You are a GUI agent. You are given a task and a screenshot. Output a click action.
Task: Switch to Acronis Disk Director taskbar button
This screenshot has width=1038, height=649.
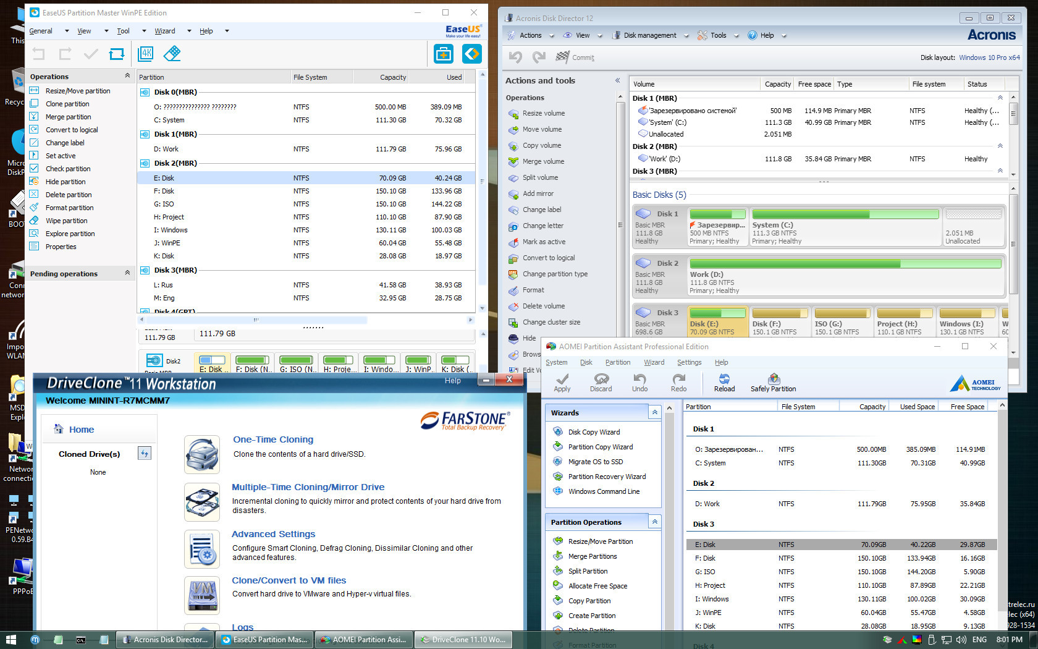click(165, 640)
